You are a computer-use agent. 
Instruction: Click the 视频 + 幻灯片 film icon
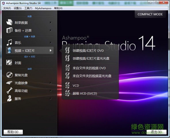pos(9,50)
